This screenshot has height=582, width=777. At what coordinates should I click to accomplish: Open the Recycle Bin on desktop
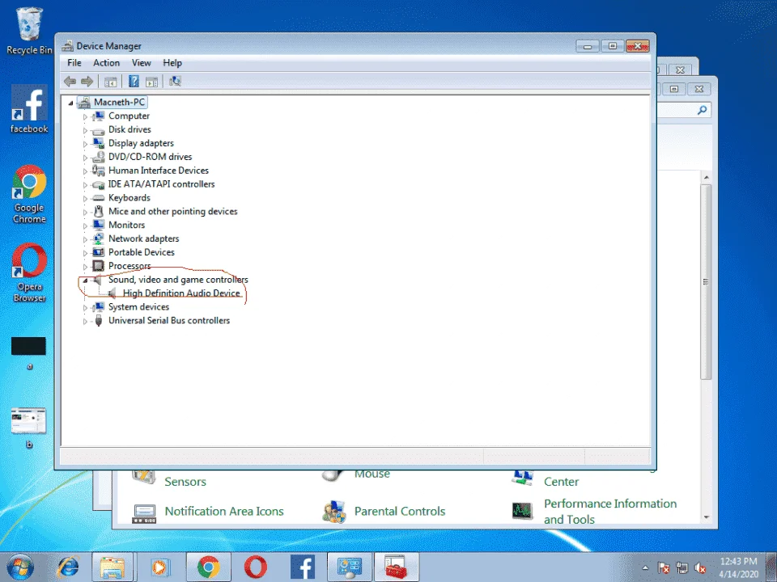coord(29,31)
